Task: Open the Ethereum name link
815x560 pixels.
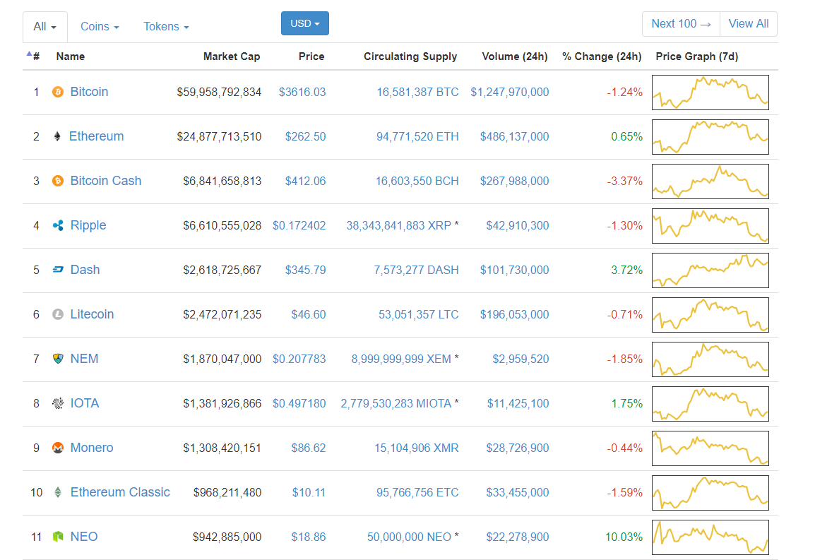Action: (97, 137)
